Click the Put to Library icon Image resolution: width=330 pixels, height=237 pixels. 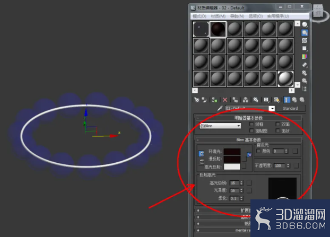(x=256, y=100)
